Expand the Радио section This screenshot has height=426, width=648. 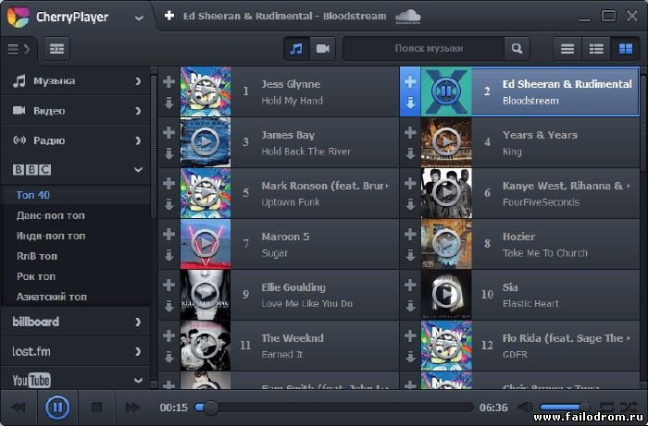76,140
